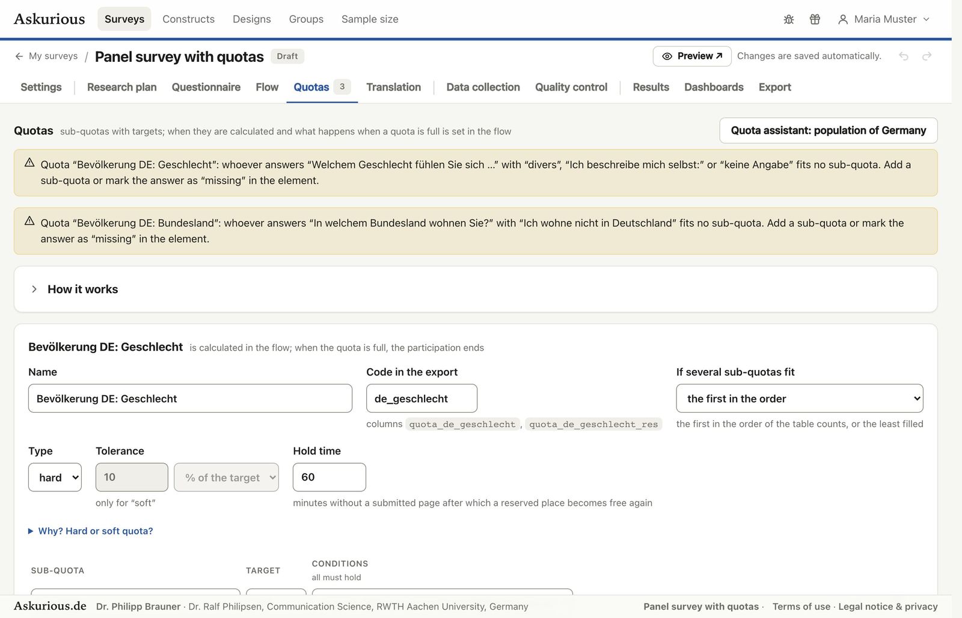Click the quota Name input field
962x618 pixels.
pos(190,398)
